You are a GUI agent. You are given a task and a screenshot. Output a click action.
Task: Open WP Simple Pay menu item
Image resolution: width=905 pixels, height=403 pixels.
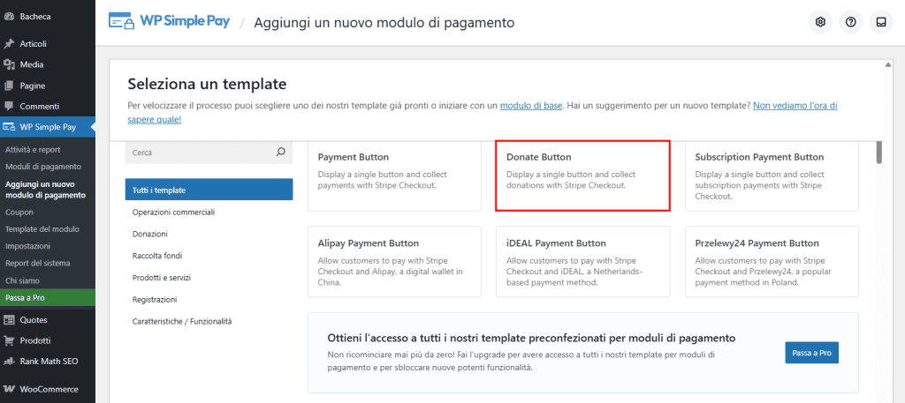point(48,127)
